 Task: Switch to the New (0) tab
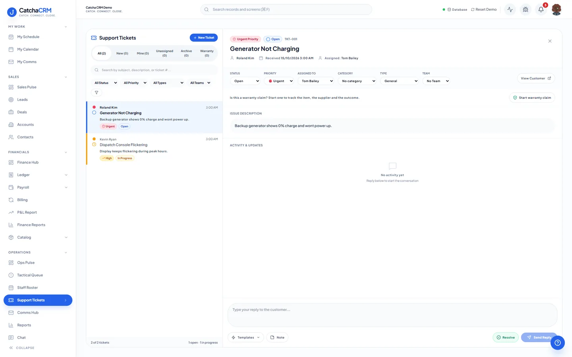pos(122,54)
